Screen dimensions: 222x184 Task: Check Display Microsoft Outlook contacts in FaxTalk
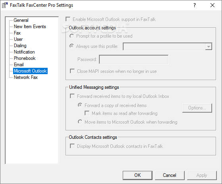72,146
